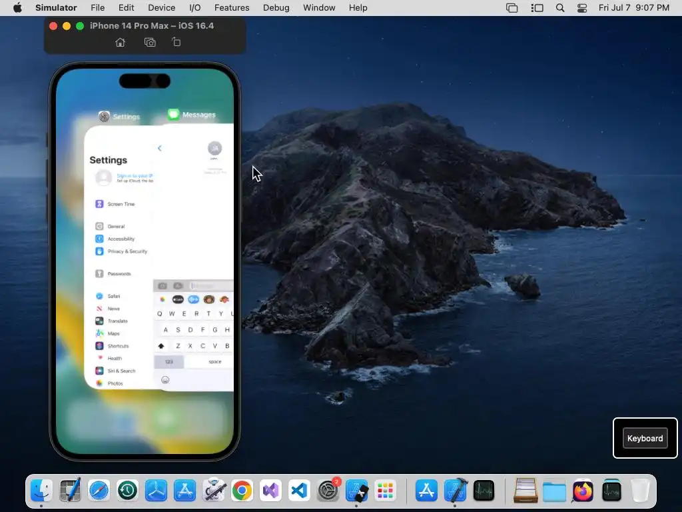This screenshot has height=512, width=682.
Task: Open Google Chrome from the Dock
Action: [x=242, y=490]
